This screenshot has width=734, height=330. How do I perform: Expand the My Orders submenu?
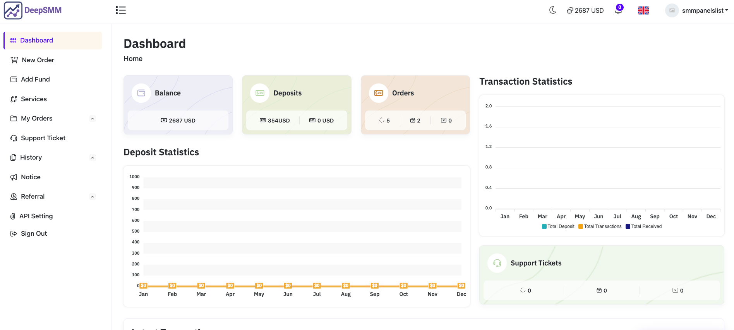(92, 119)
